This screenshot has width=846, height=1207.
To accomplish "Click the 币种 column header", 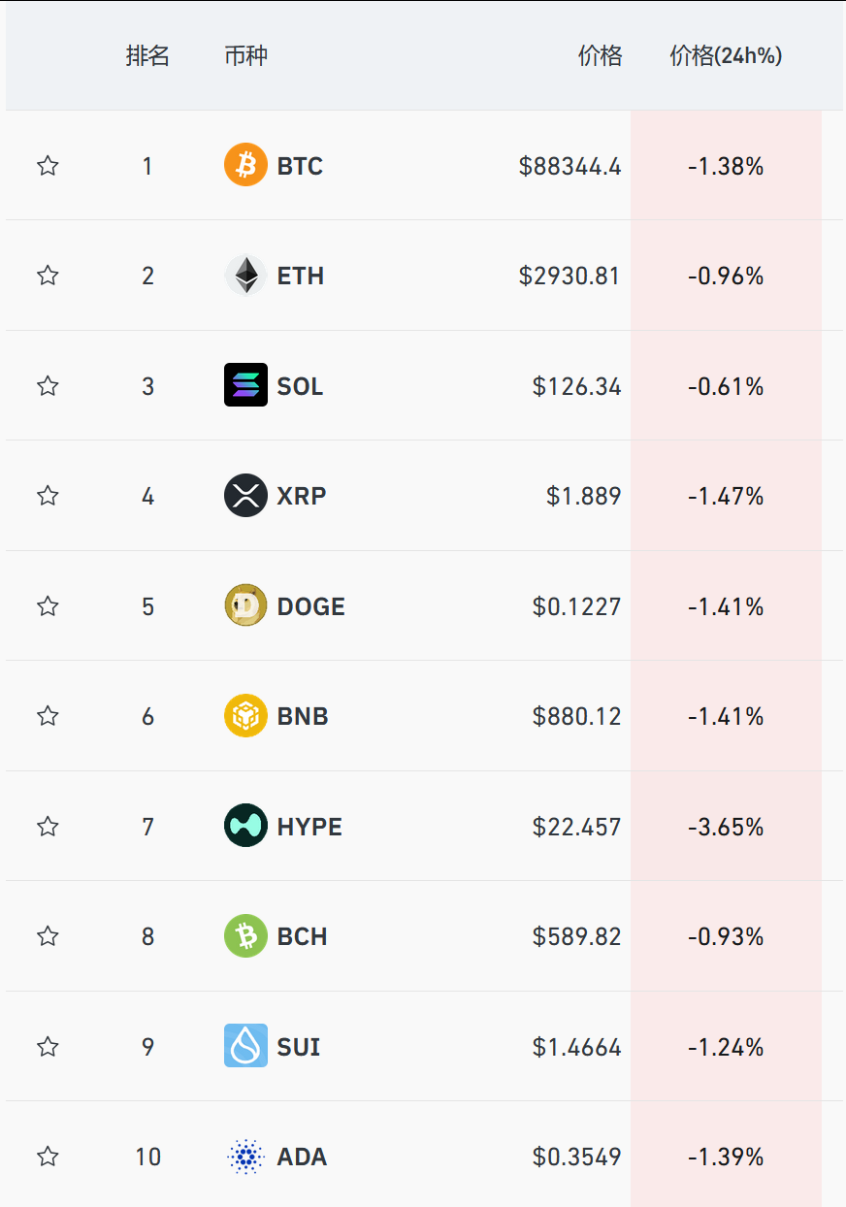I will tap(245, 56).
